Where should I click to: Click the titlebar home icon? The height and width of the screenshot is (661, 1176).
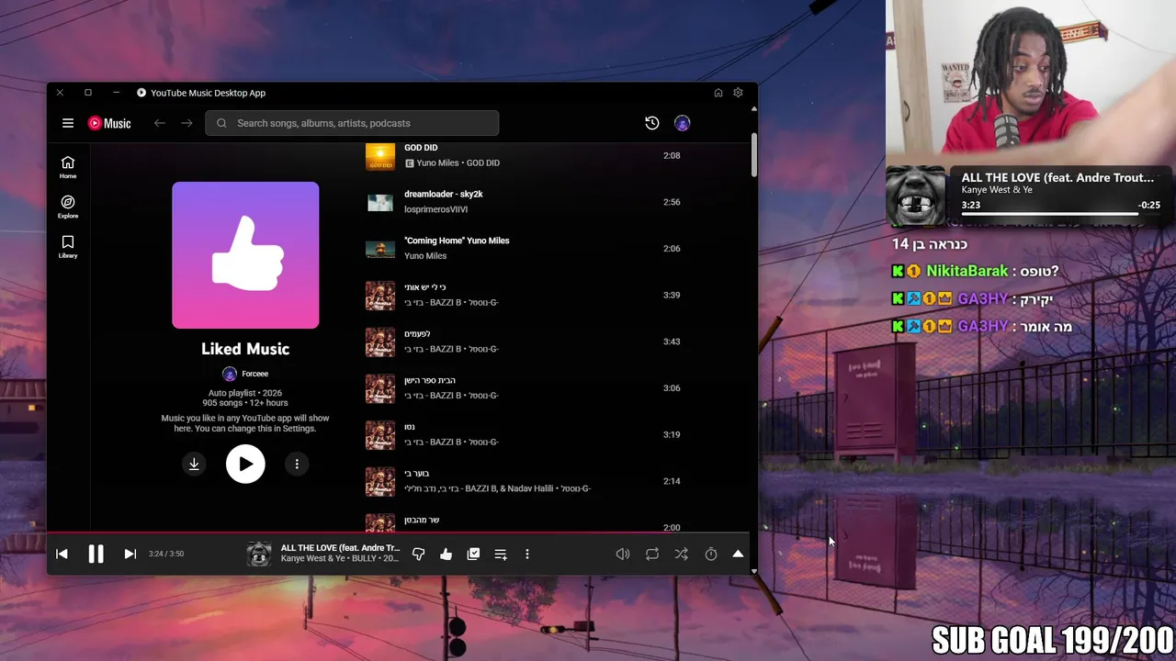coord(718,93)
